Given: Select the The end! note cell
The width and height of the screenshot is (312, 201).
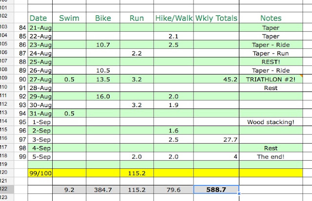Looking at the screenshot, I should (x=271, y=157).
